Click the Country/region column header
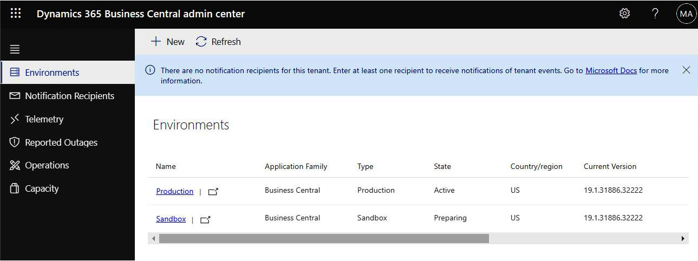The width and height of the screenshot is (698, 261). (536, 166)
